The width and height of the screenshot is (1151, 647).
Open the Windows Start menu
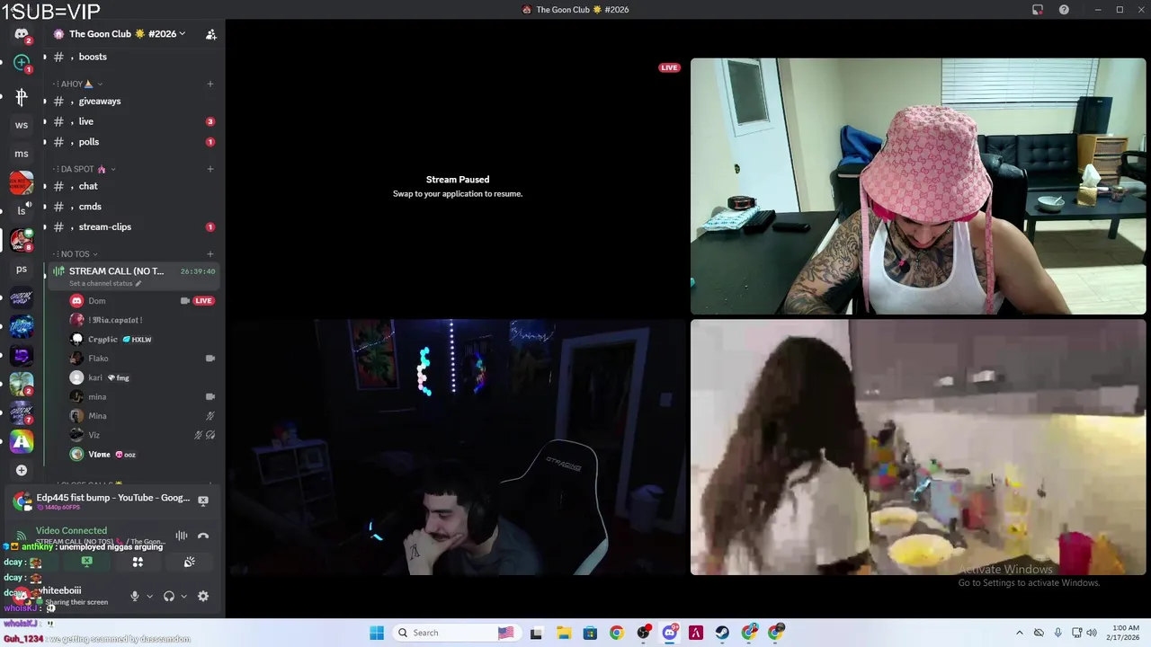pos(377,633)
